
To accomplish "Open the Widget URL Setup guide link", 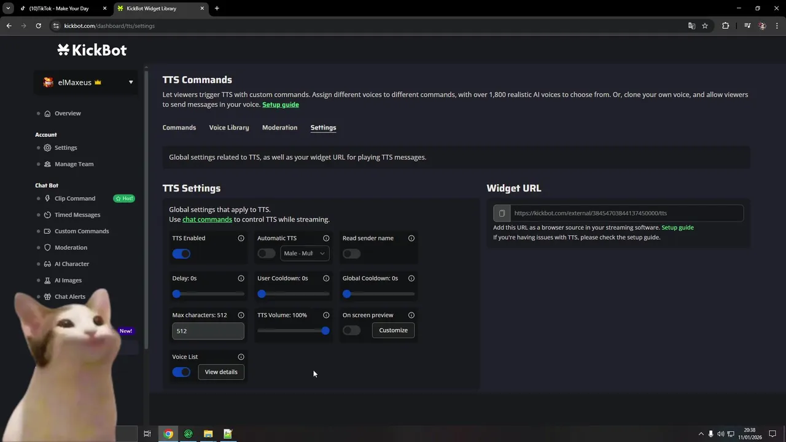I will click(677, 228).
